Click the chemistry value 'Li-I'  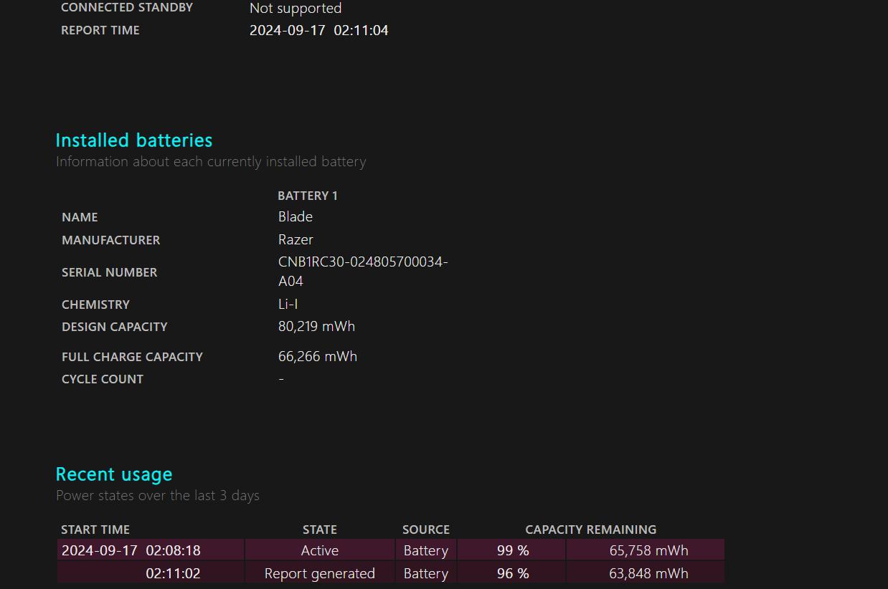point(288,304)
